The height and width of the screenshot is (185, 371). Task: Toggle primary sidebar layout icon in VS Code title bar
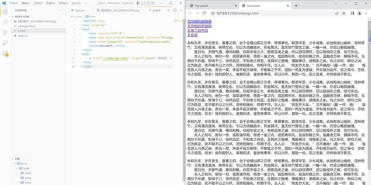138,3
